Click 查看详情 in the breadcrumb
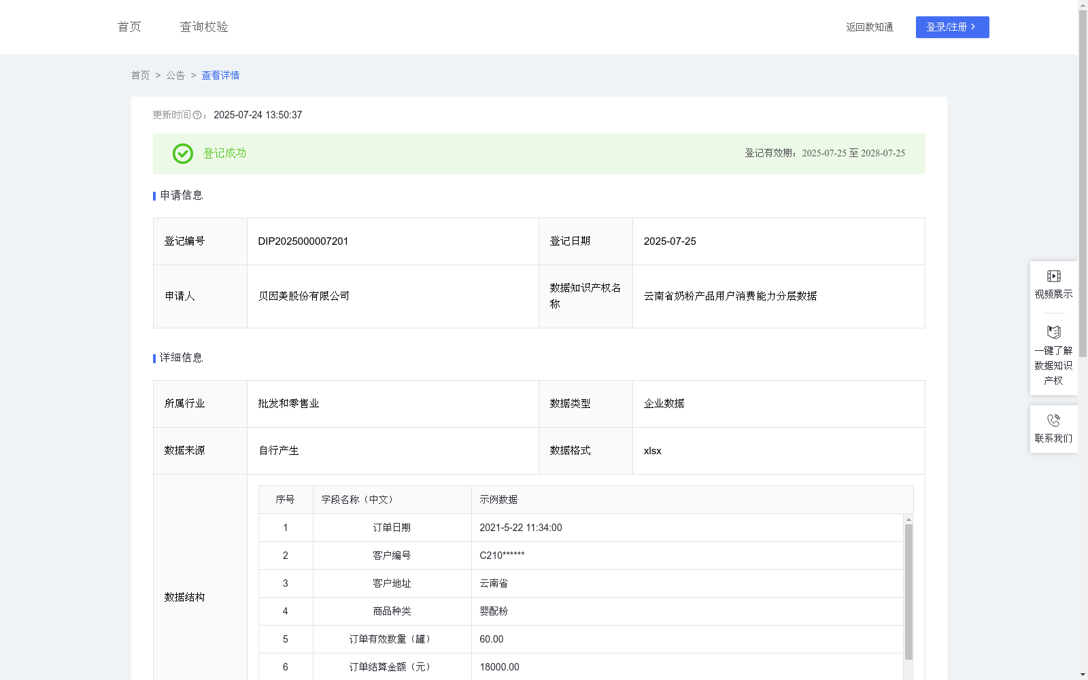1088x680 pixels. pos(220,75)
